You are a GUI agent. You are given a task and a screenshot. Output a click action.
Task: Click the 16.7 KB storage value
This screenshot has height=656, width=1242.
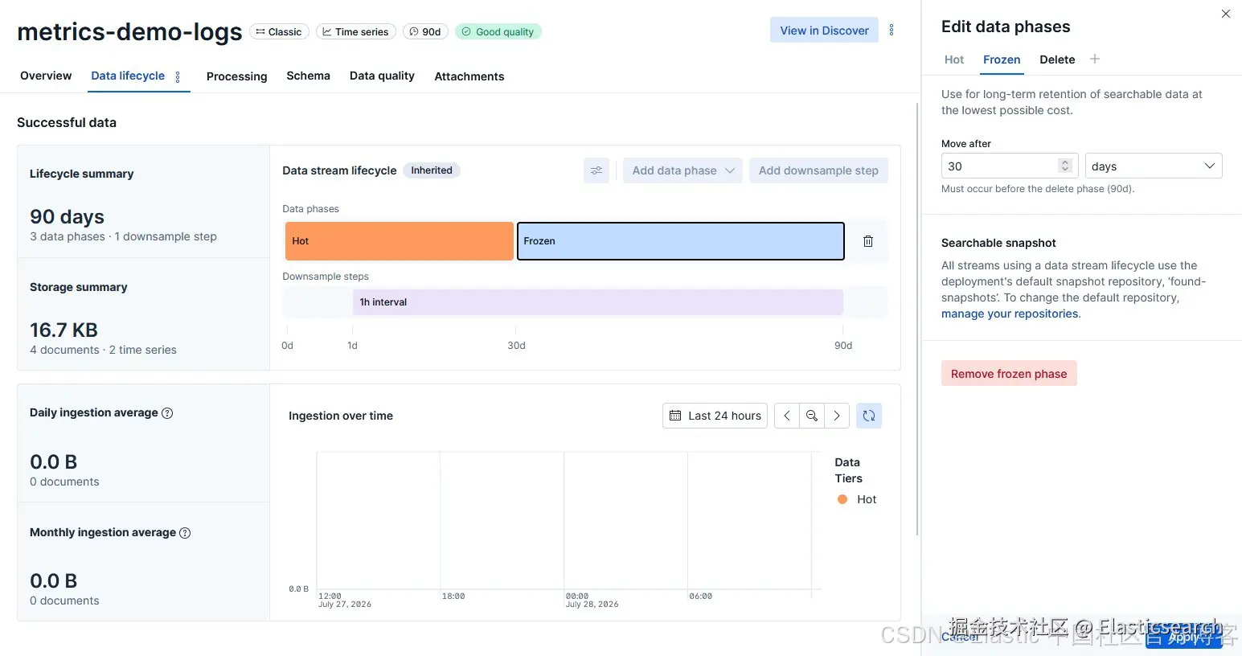tap(64, 330)
